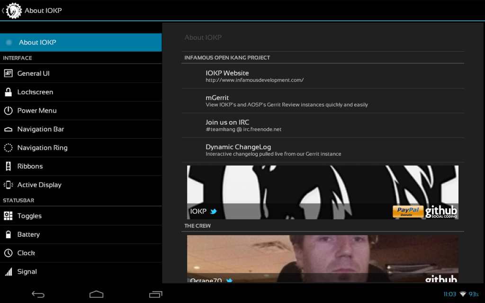
Task: Tap the Active Display phone icon
Action: 9,185
